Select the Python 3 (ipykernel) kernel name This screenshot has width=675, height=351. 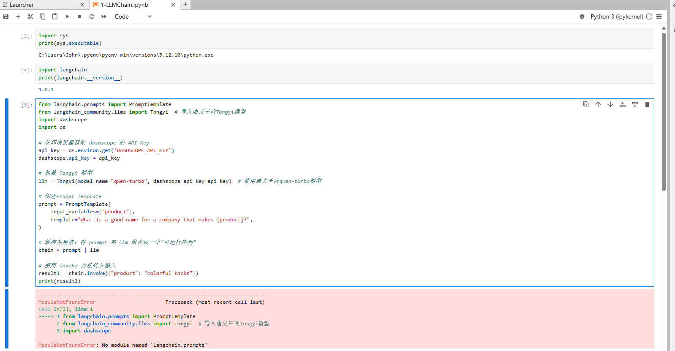[x=617, y=16]
